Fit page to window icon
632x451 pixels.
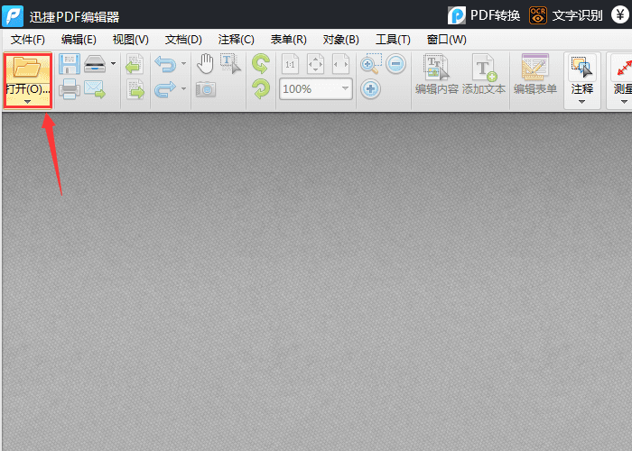click(316, 64)
